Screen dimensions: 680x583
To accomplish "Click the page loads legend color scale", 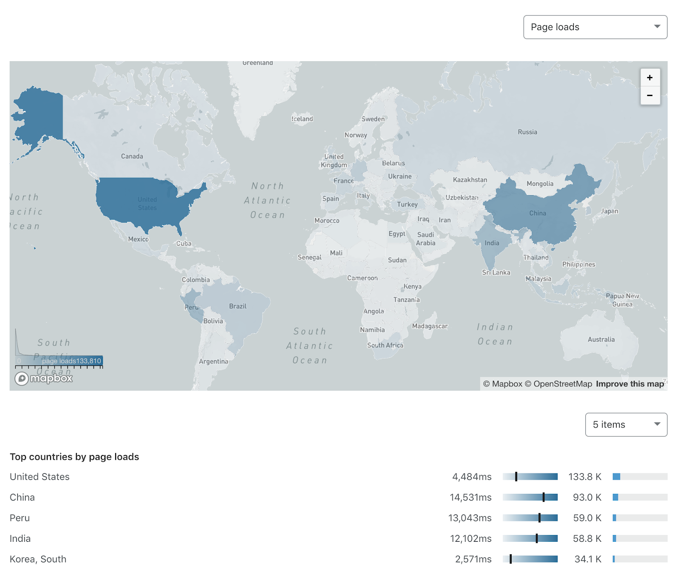I will [x=59, y=361].
